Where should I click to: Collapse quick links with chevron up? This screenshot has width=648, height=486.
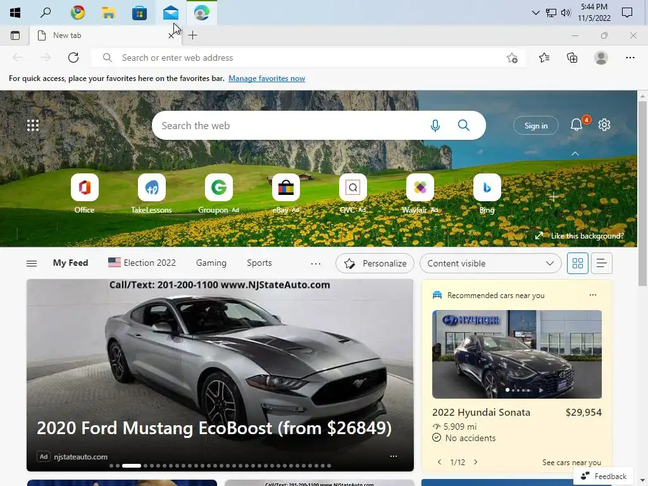[x=575, y=153]
